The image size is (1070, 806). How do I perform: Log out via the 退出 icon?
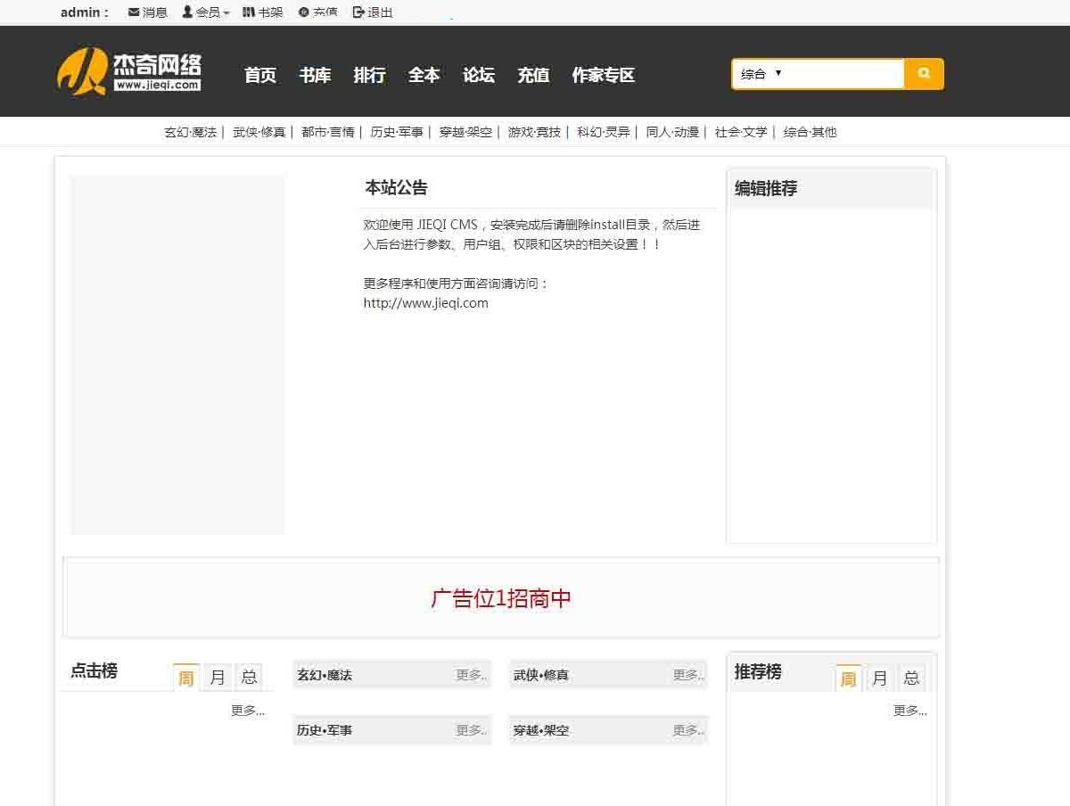[358, 12]
